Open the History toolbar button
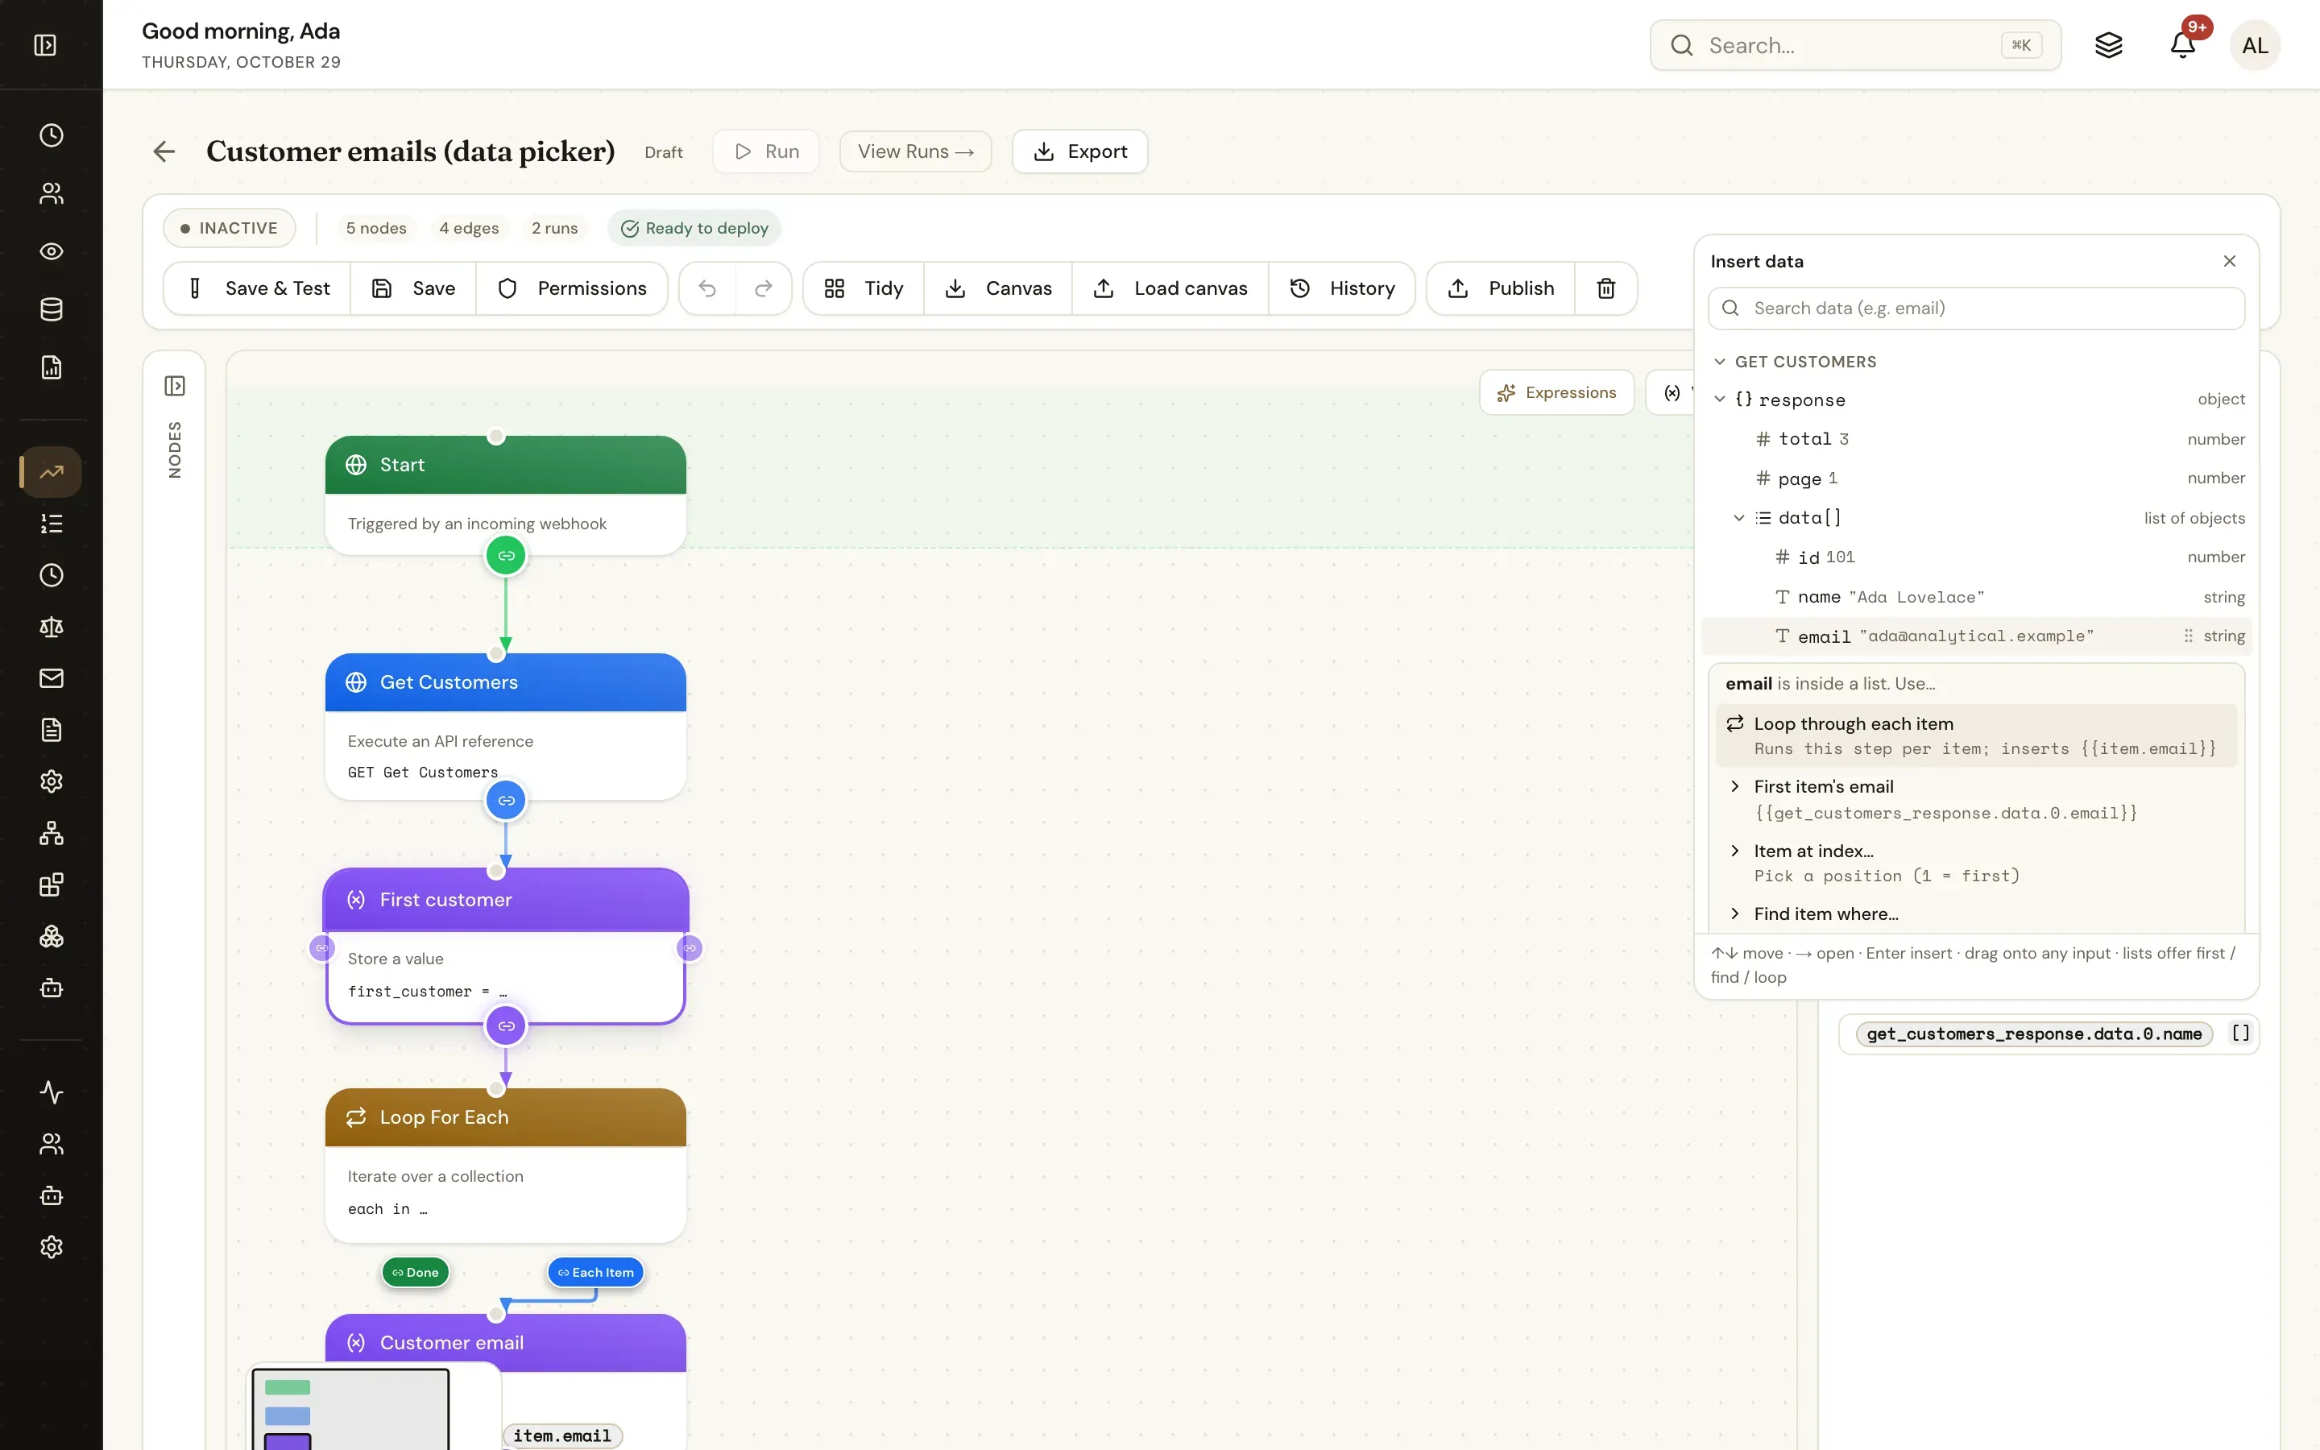 tap(1341, 288)
